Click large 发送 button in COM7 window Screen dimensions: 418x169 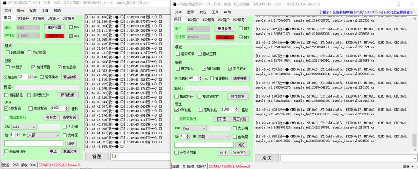point(97,157)
